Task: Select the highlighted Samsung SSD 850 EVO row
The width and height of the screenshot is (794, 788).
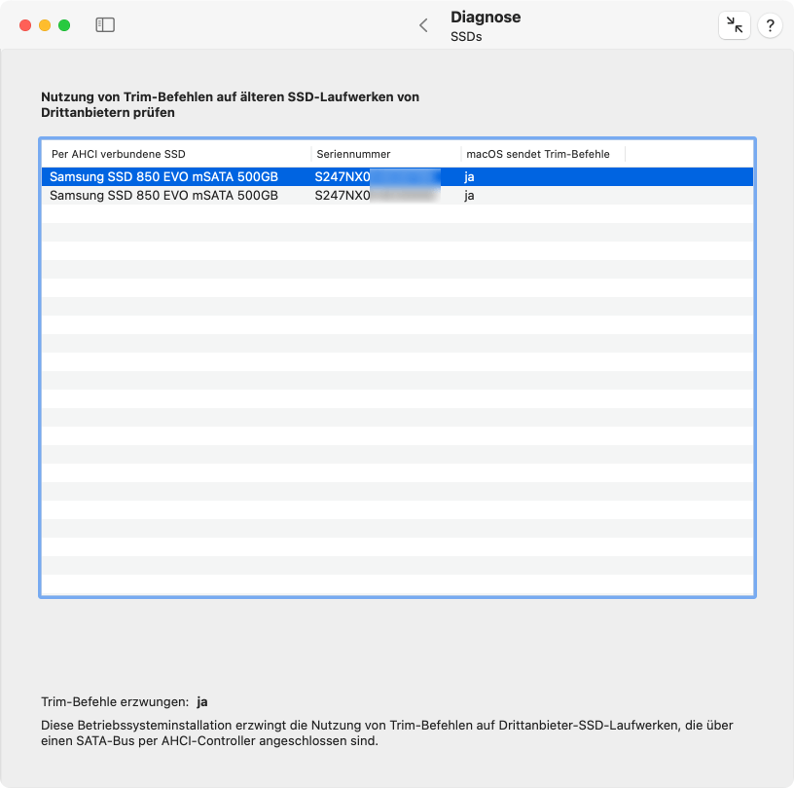Action: pos(397,177)
